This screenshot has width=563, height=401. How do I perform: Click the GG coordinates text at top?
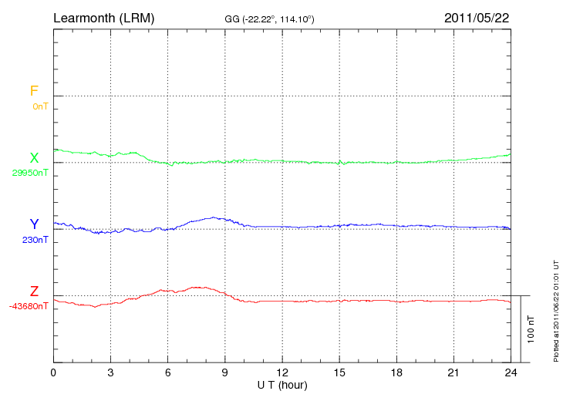coord(268,19)
